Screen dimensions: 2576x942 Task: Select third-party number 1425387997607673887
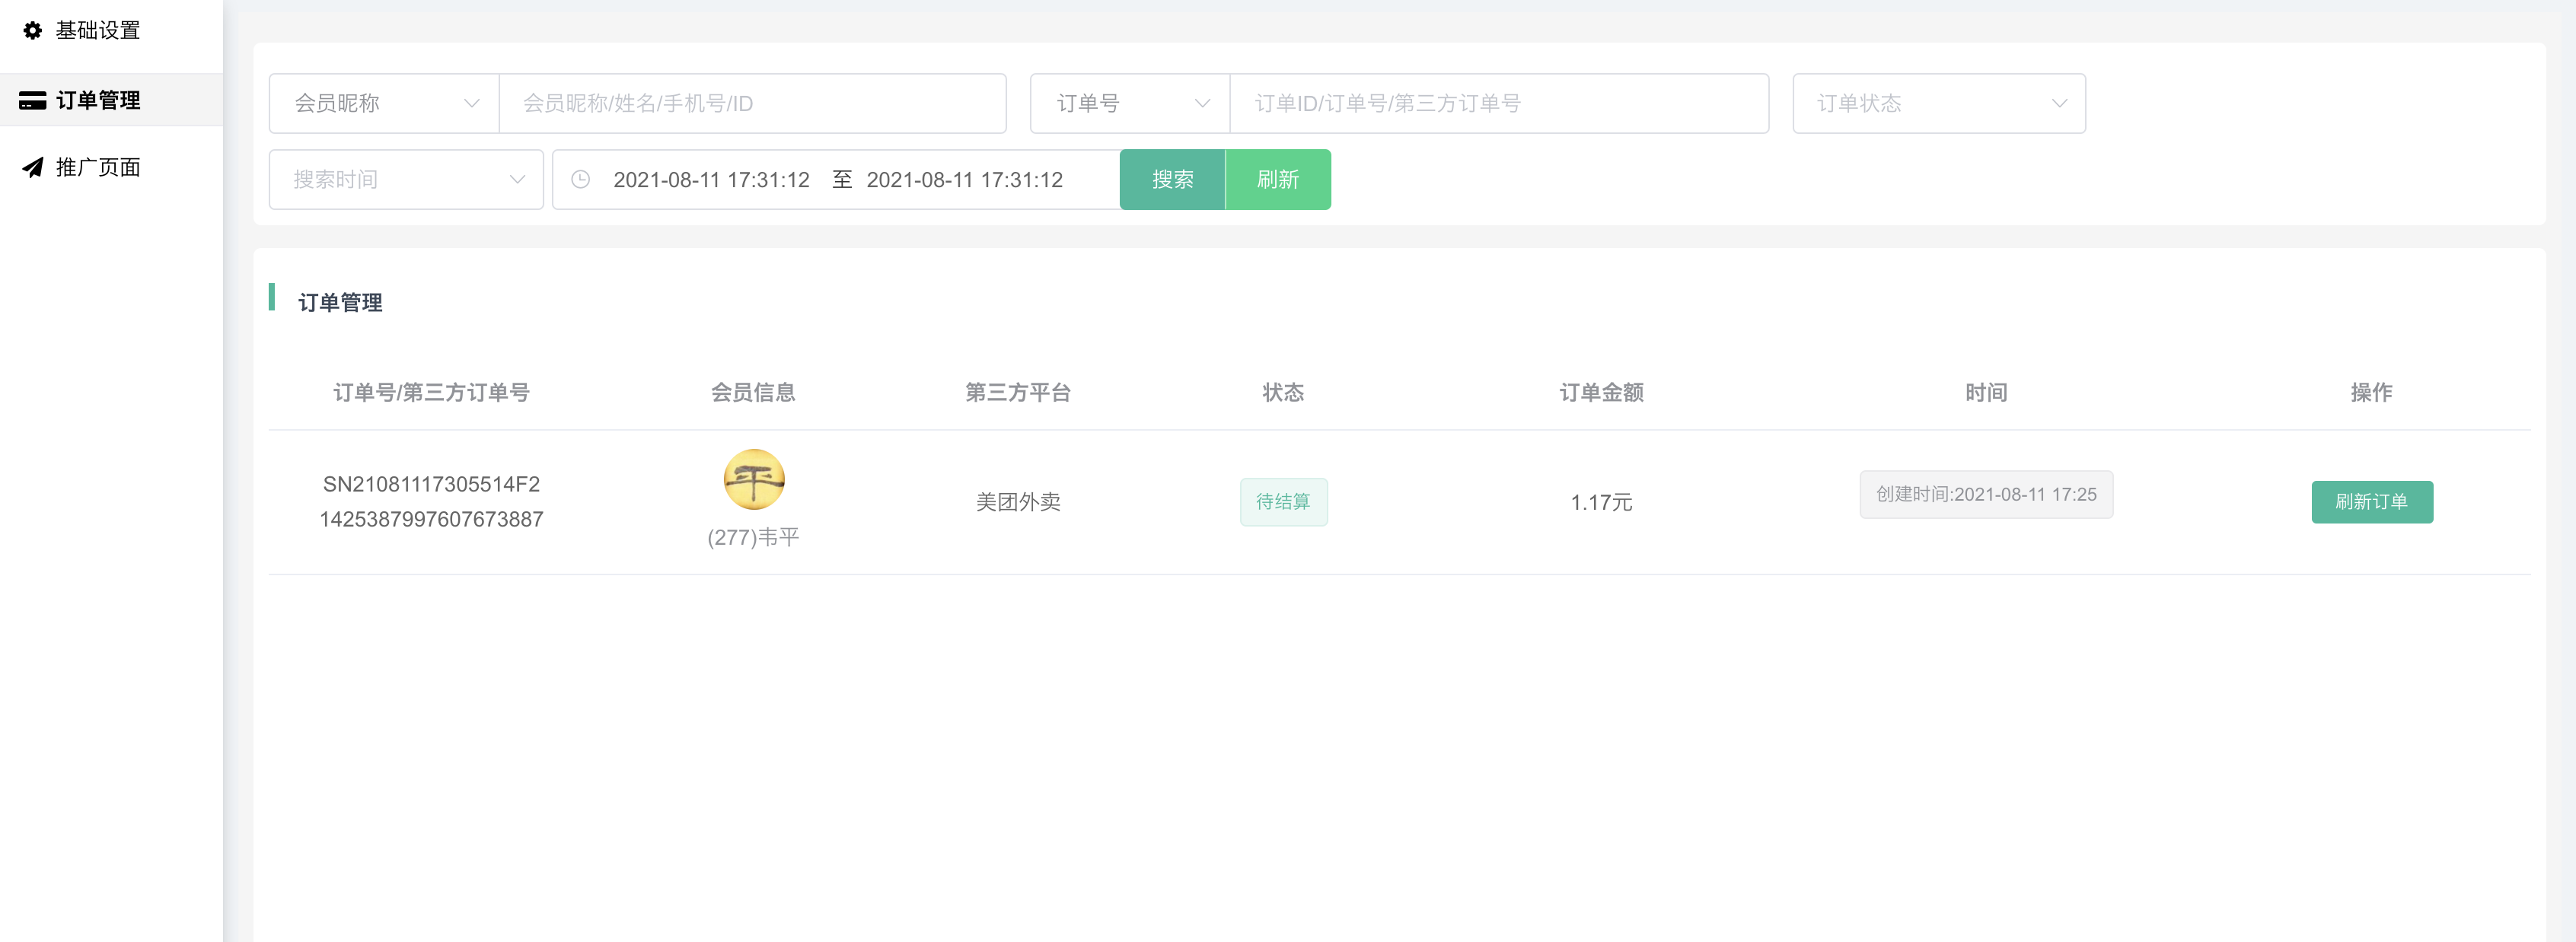coord(431,519)
